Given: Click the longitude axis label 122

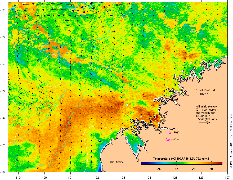Looking at the screenshot, I should point(97,177).
